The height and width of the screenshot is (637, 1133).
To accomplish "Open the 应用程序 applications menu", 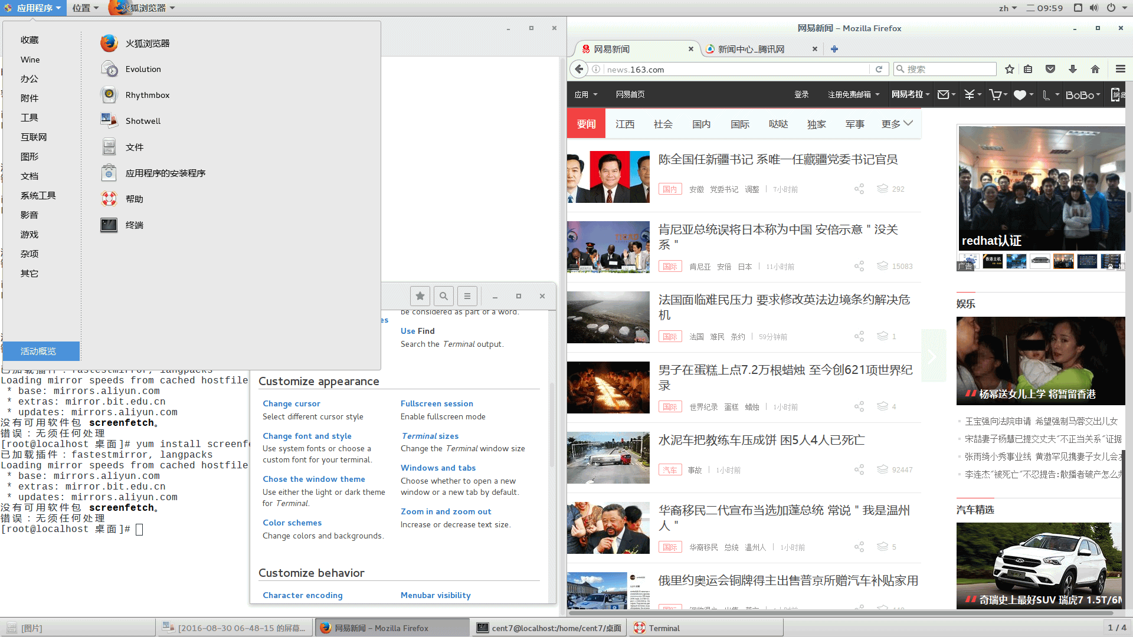I will point(33,8).
